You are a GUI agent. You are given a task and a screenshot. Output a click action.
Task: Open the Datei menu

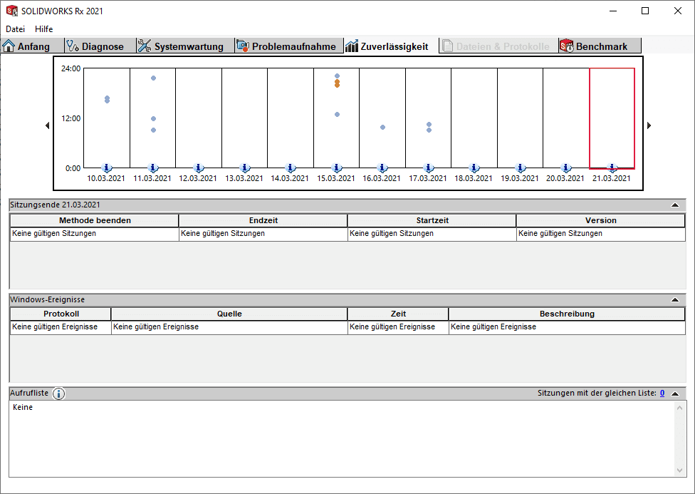[15, 29]
